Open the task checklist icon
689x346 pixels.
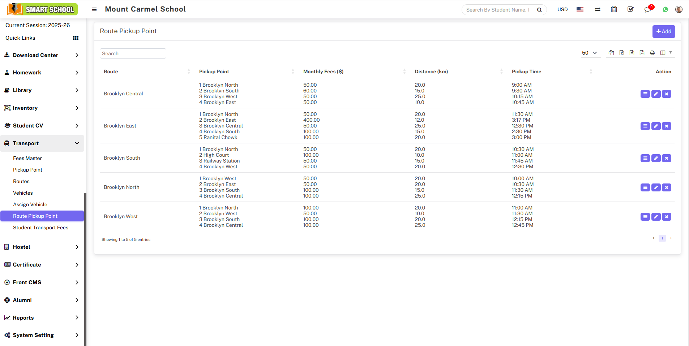(630, 9)
